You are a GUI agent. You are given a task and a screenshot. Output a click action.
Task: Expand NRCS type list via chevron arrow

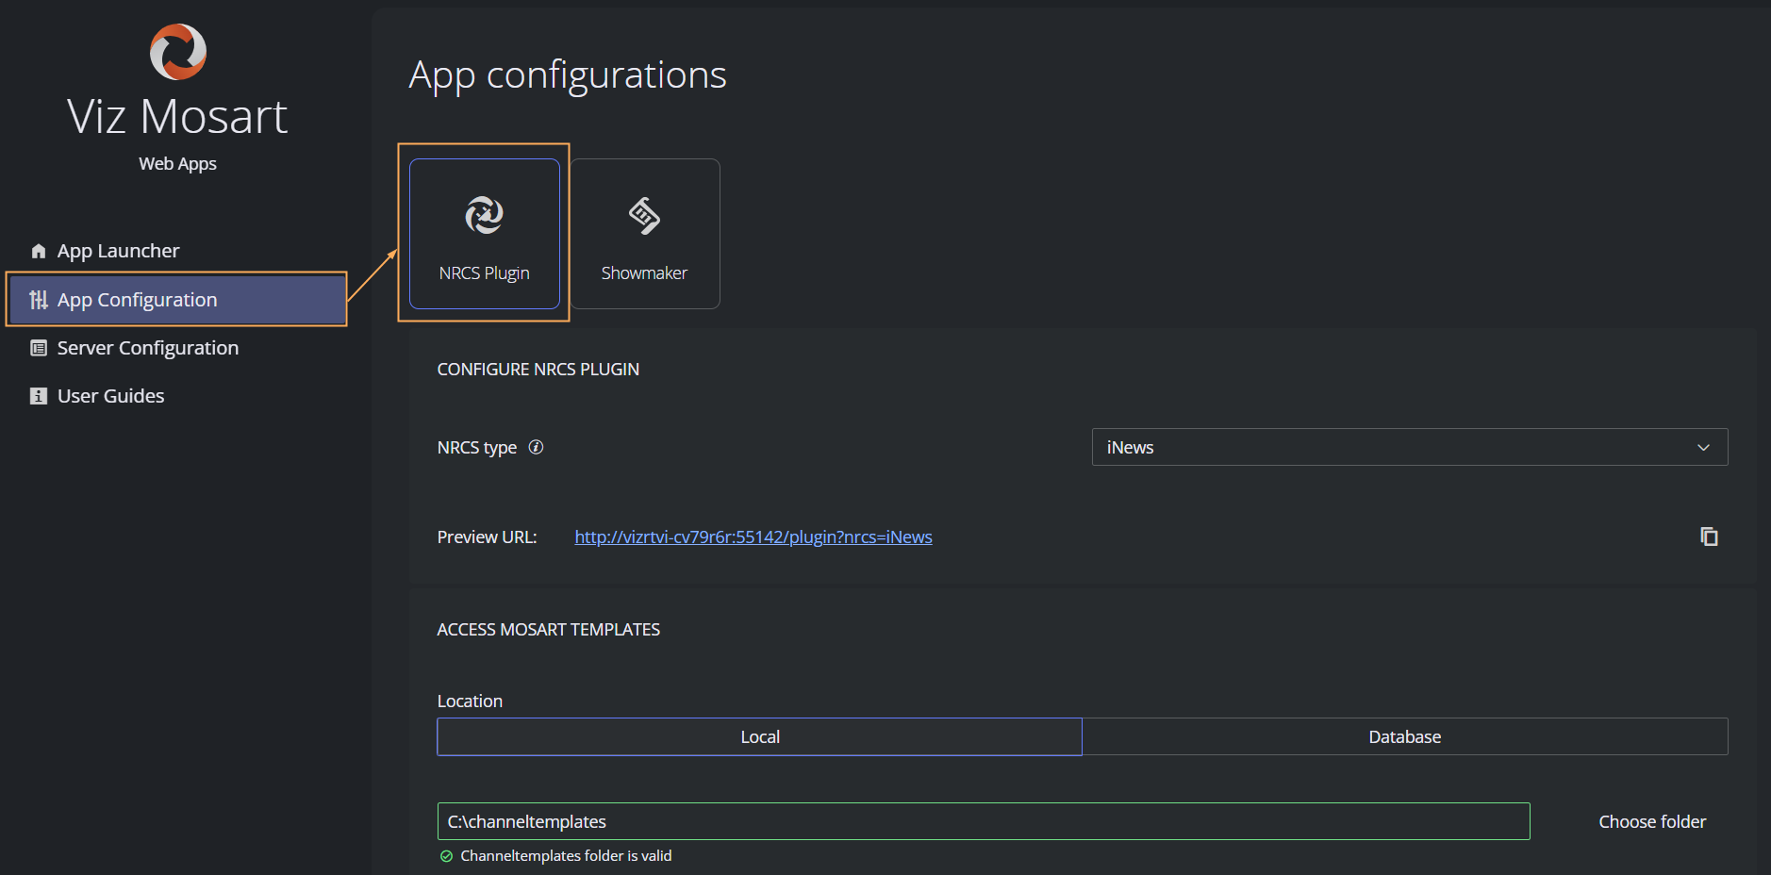(1703, 447)
